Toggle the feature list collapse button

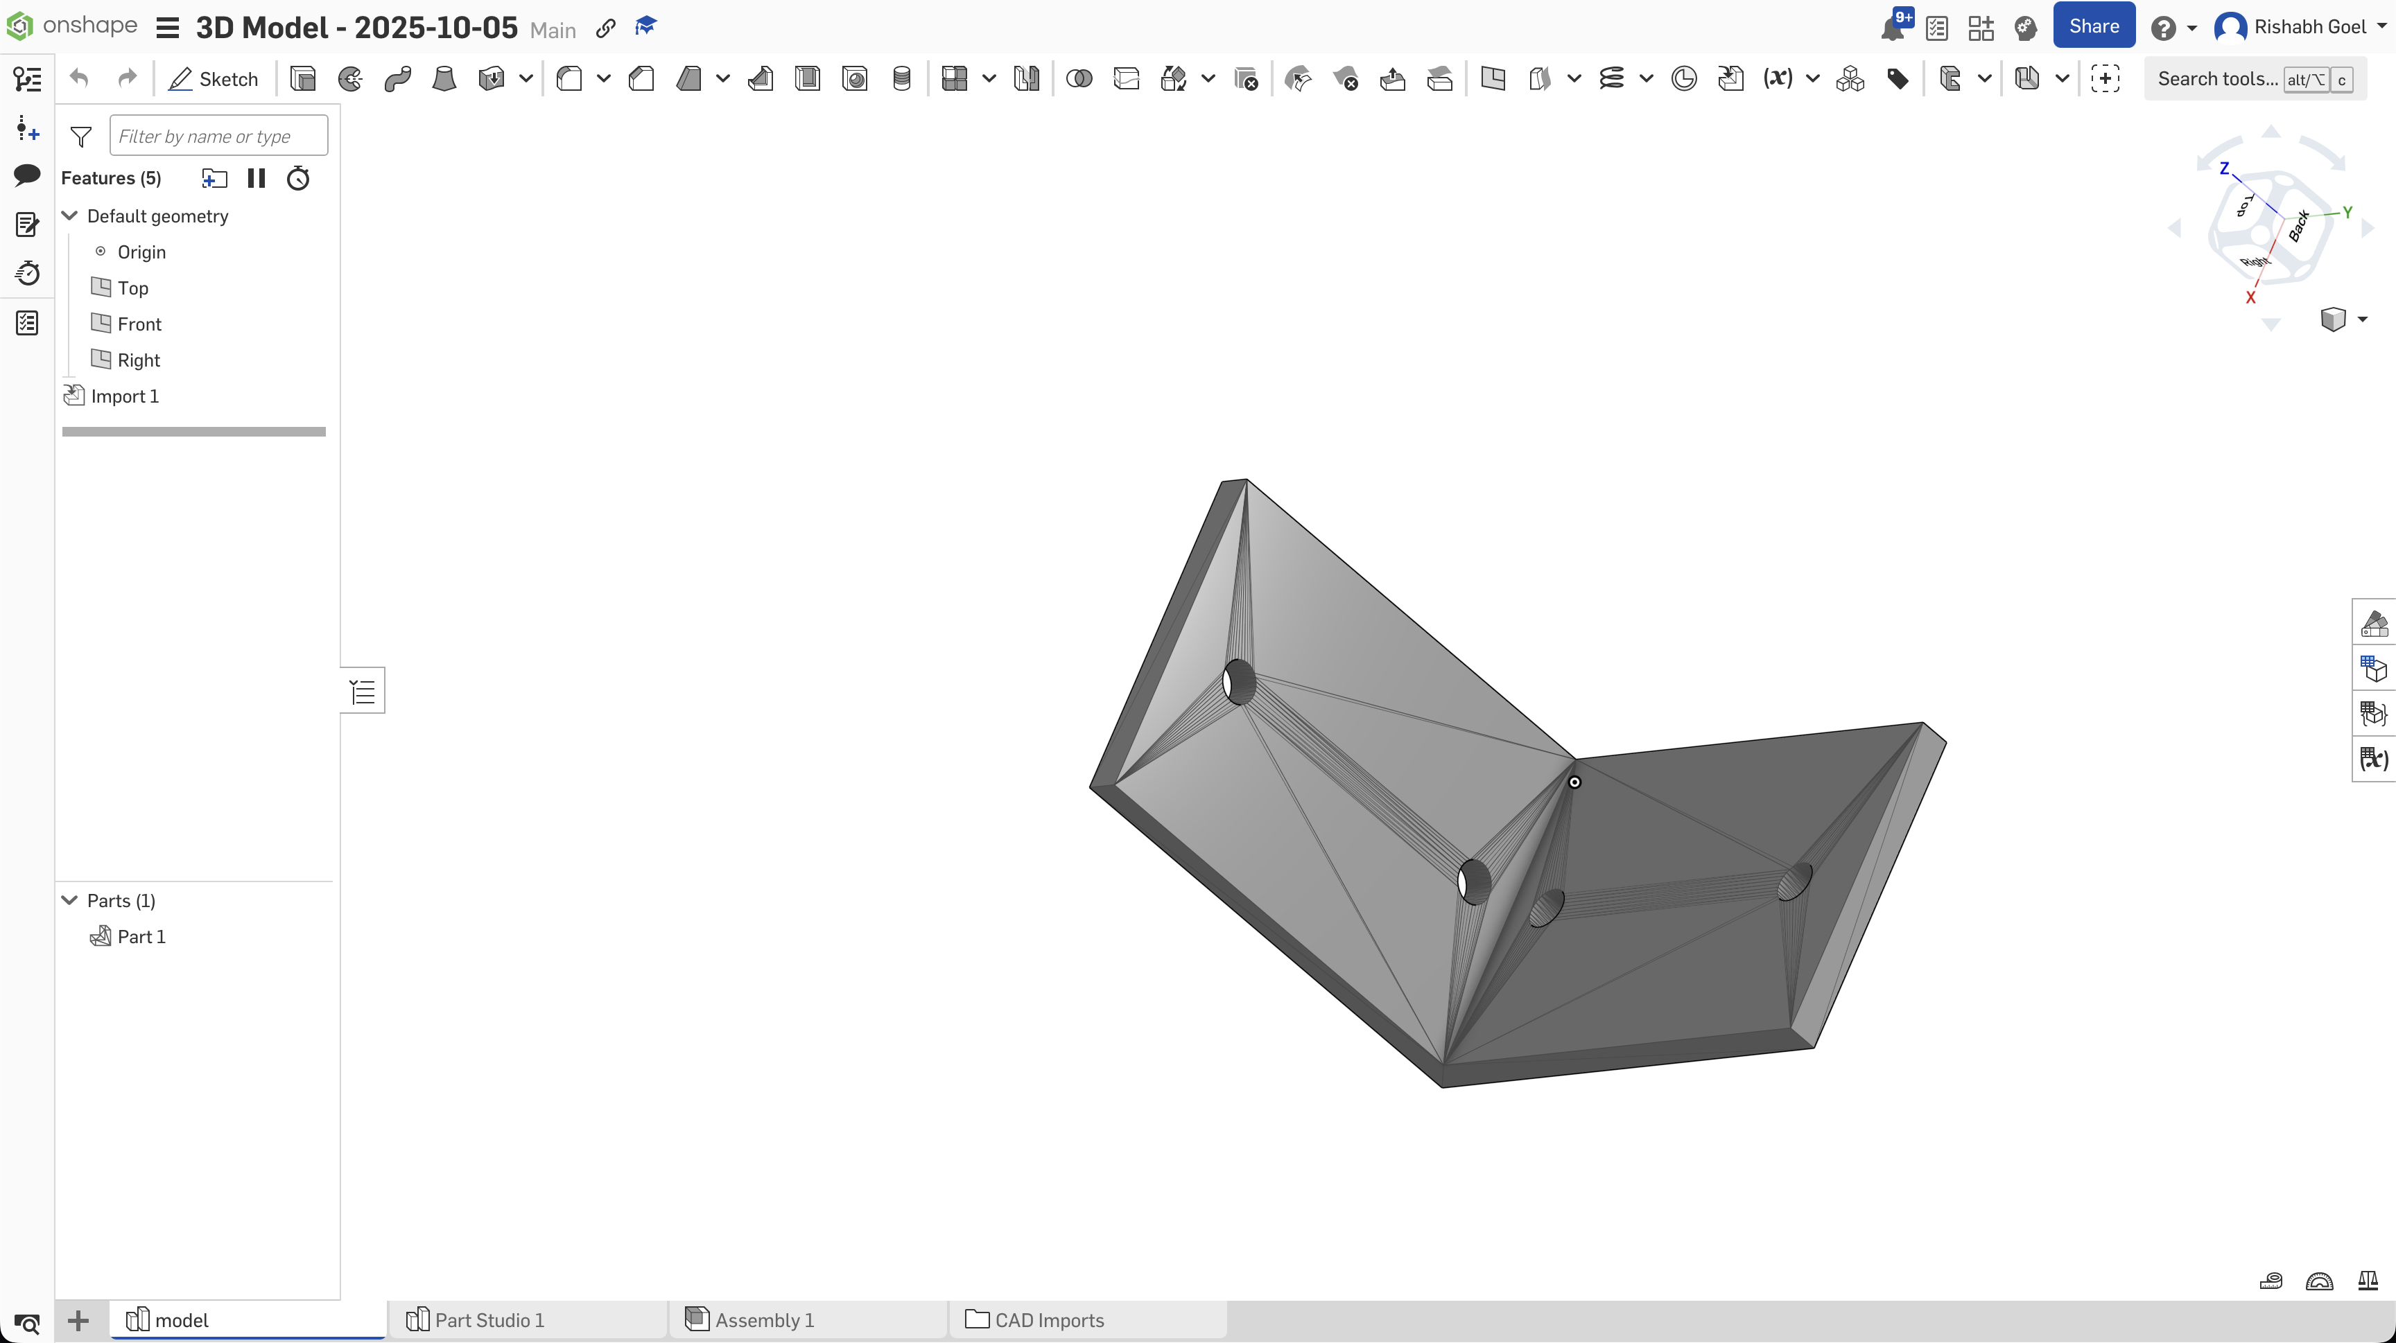pyautogui.click(x=363, y=690)
